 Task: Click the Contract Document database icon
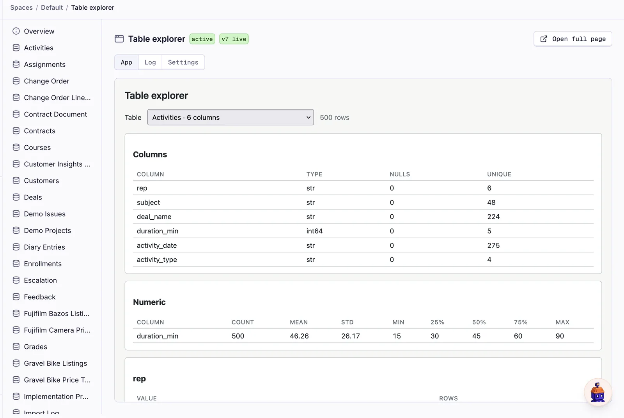click(x=16, y=114)
